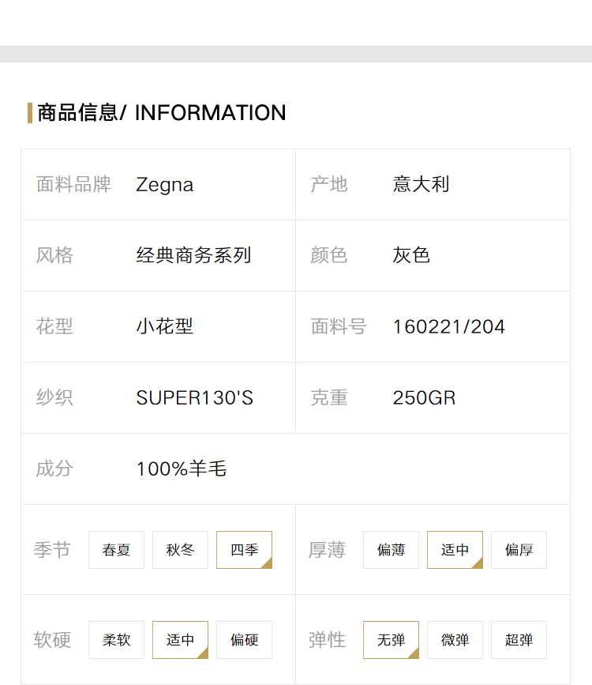Click fabric number 160221/204

click(x=449, y=327)
